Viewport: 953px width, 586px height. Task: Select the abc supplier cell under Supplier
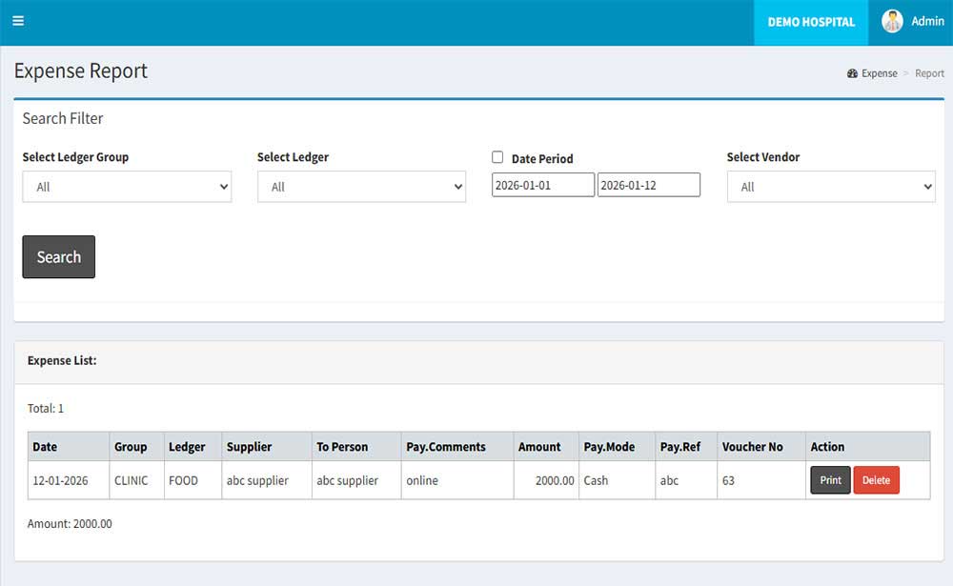coord(257,480)
